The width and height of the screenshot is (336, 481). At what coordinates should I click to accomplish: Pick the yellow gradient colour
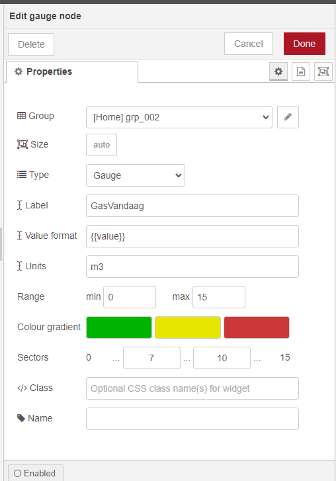point(188,328)
